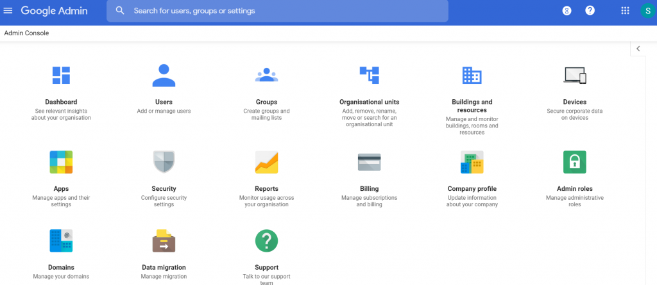Viewport: 657px width, 285px height.
Task: Click 'Manage migration' description
Action: 164,277
